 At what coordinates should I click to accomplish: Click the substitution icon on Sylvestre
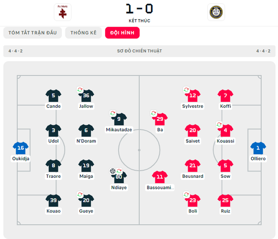[x=186, y=90]
